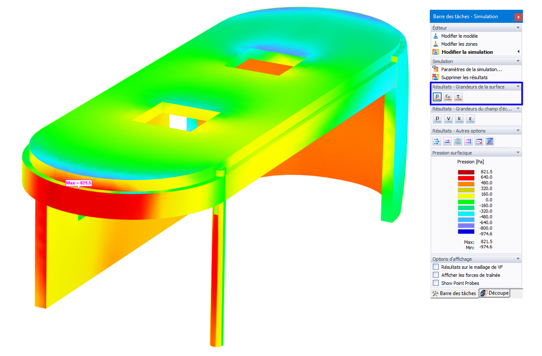This screenshot has width=542, height=356.
Task: Click the yellow 160.0 legend swatch
Action: (x=466, y=196)
